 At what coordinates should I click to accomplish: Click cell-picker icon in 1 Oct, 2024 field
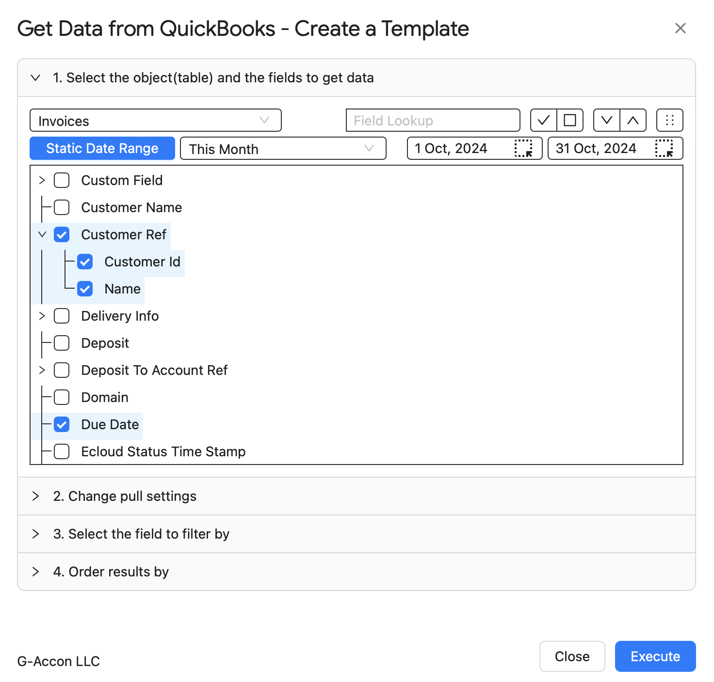click(x=523, y=148)
